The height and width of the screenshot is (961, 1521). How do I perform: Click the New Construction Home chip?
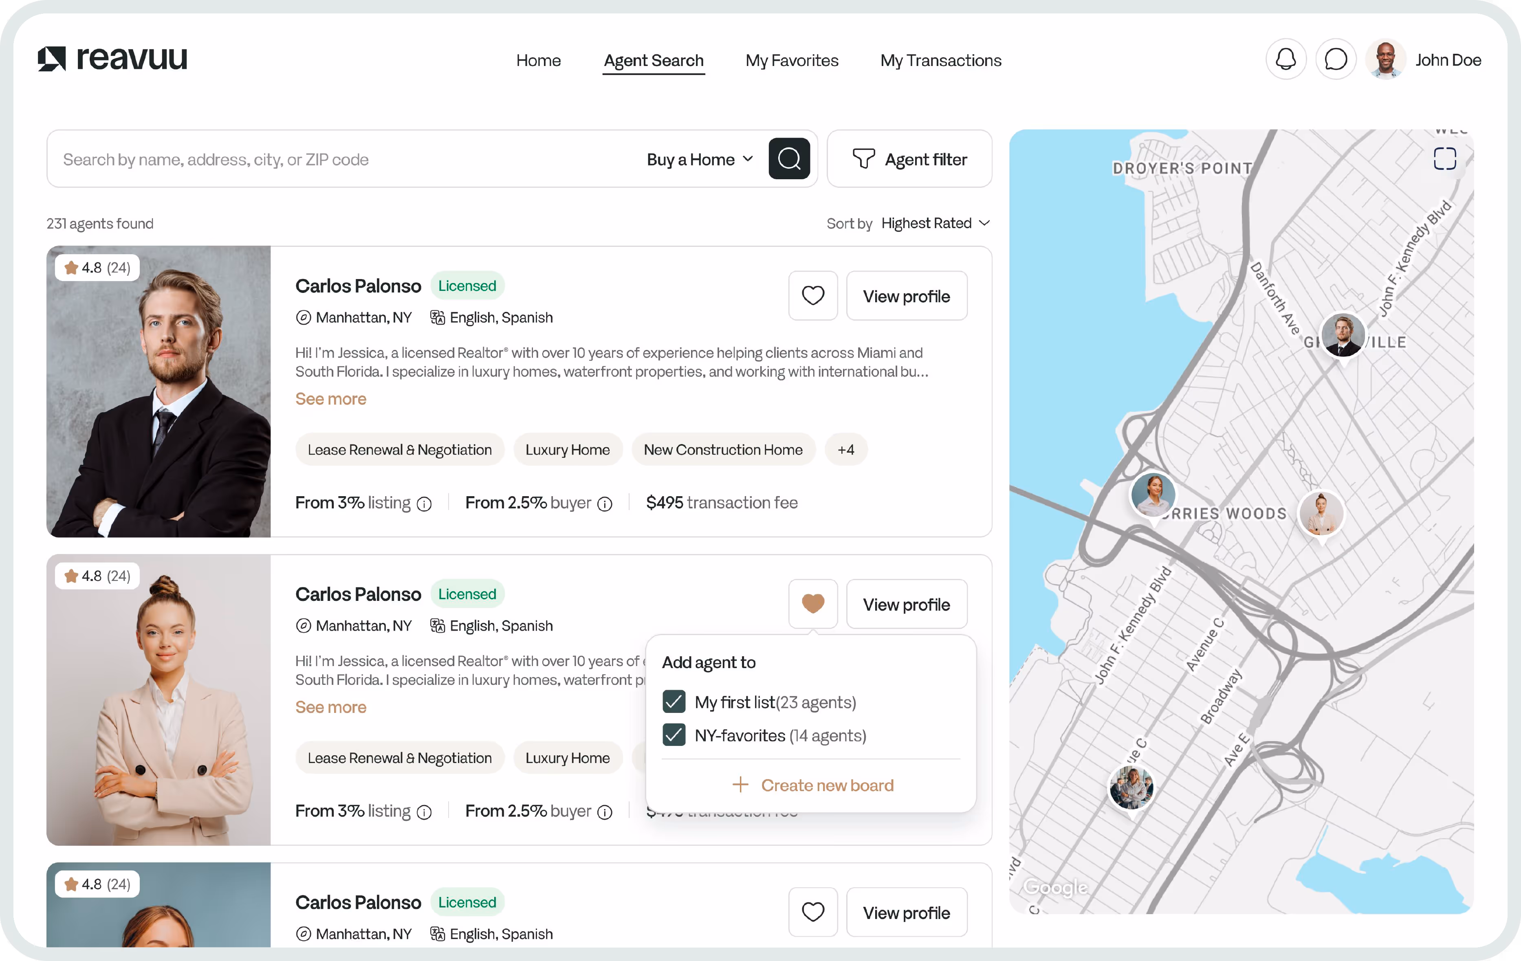(723, 450)
